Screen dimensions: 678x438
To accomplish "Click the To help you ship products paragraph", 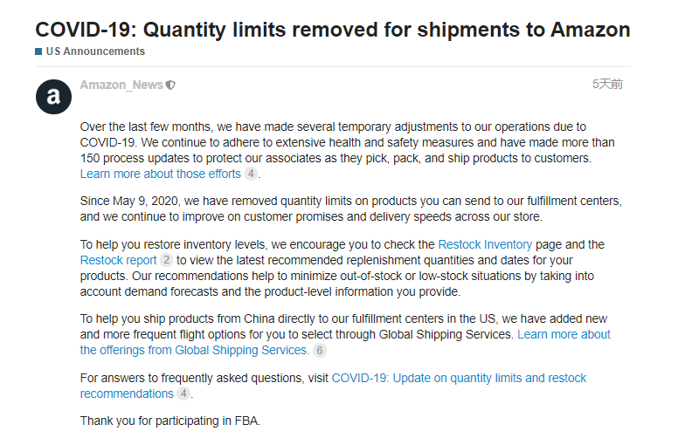I will 345,334.
